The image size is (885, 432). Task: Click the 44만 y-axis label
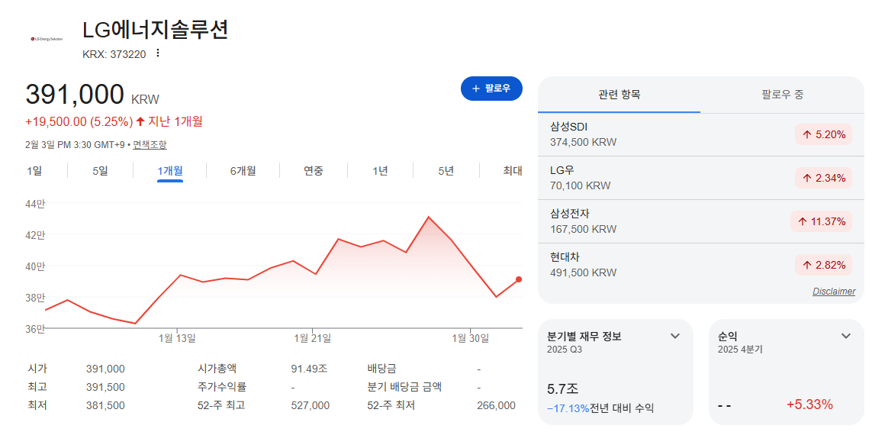coord(35,205)
